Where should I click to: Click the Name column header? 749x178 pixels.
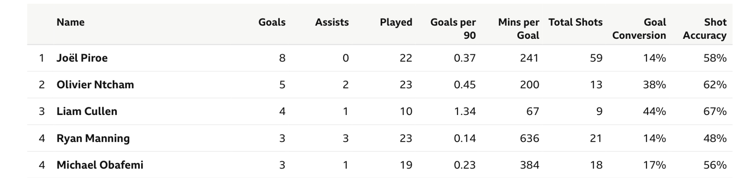point(71,22)
